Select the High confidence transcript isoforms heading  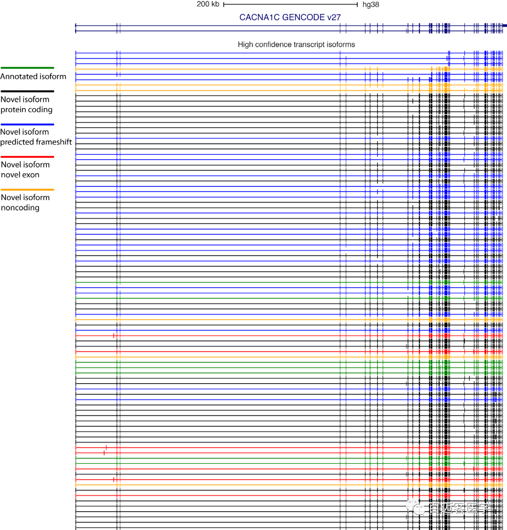[x=296, y=45]
